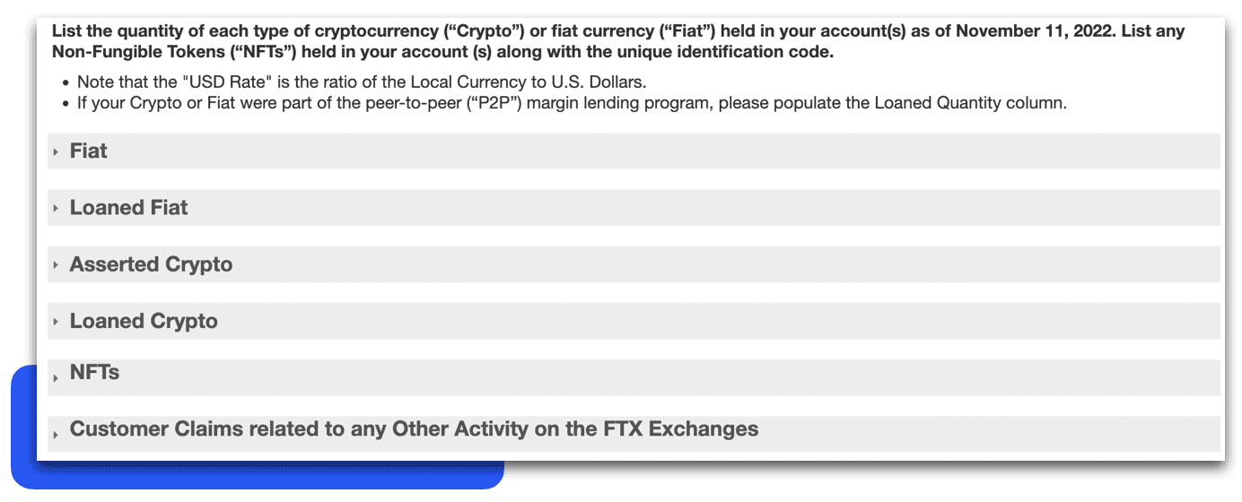The image size is (1242, 502).
Task: Show the NFTs section contents
Action: 94,372
